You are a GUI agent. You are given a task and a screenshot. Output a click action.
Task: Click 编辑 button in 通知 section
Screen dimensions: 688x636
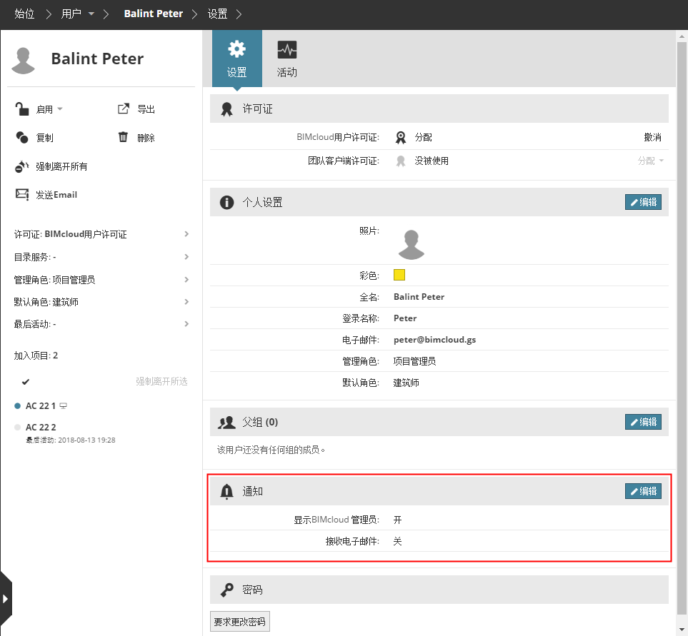point(643,491)
